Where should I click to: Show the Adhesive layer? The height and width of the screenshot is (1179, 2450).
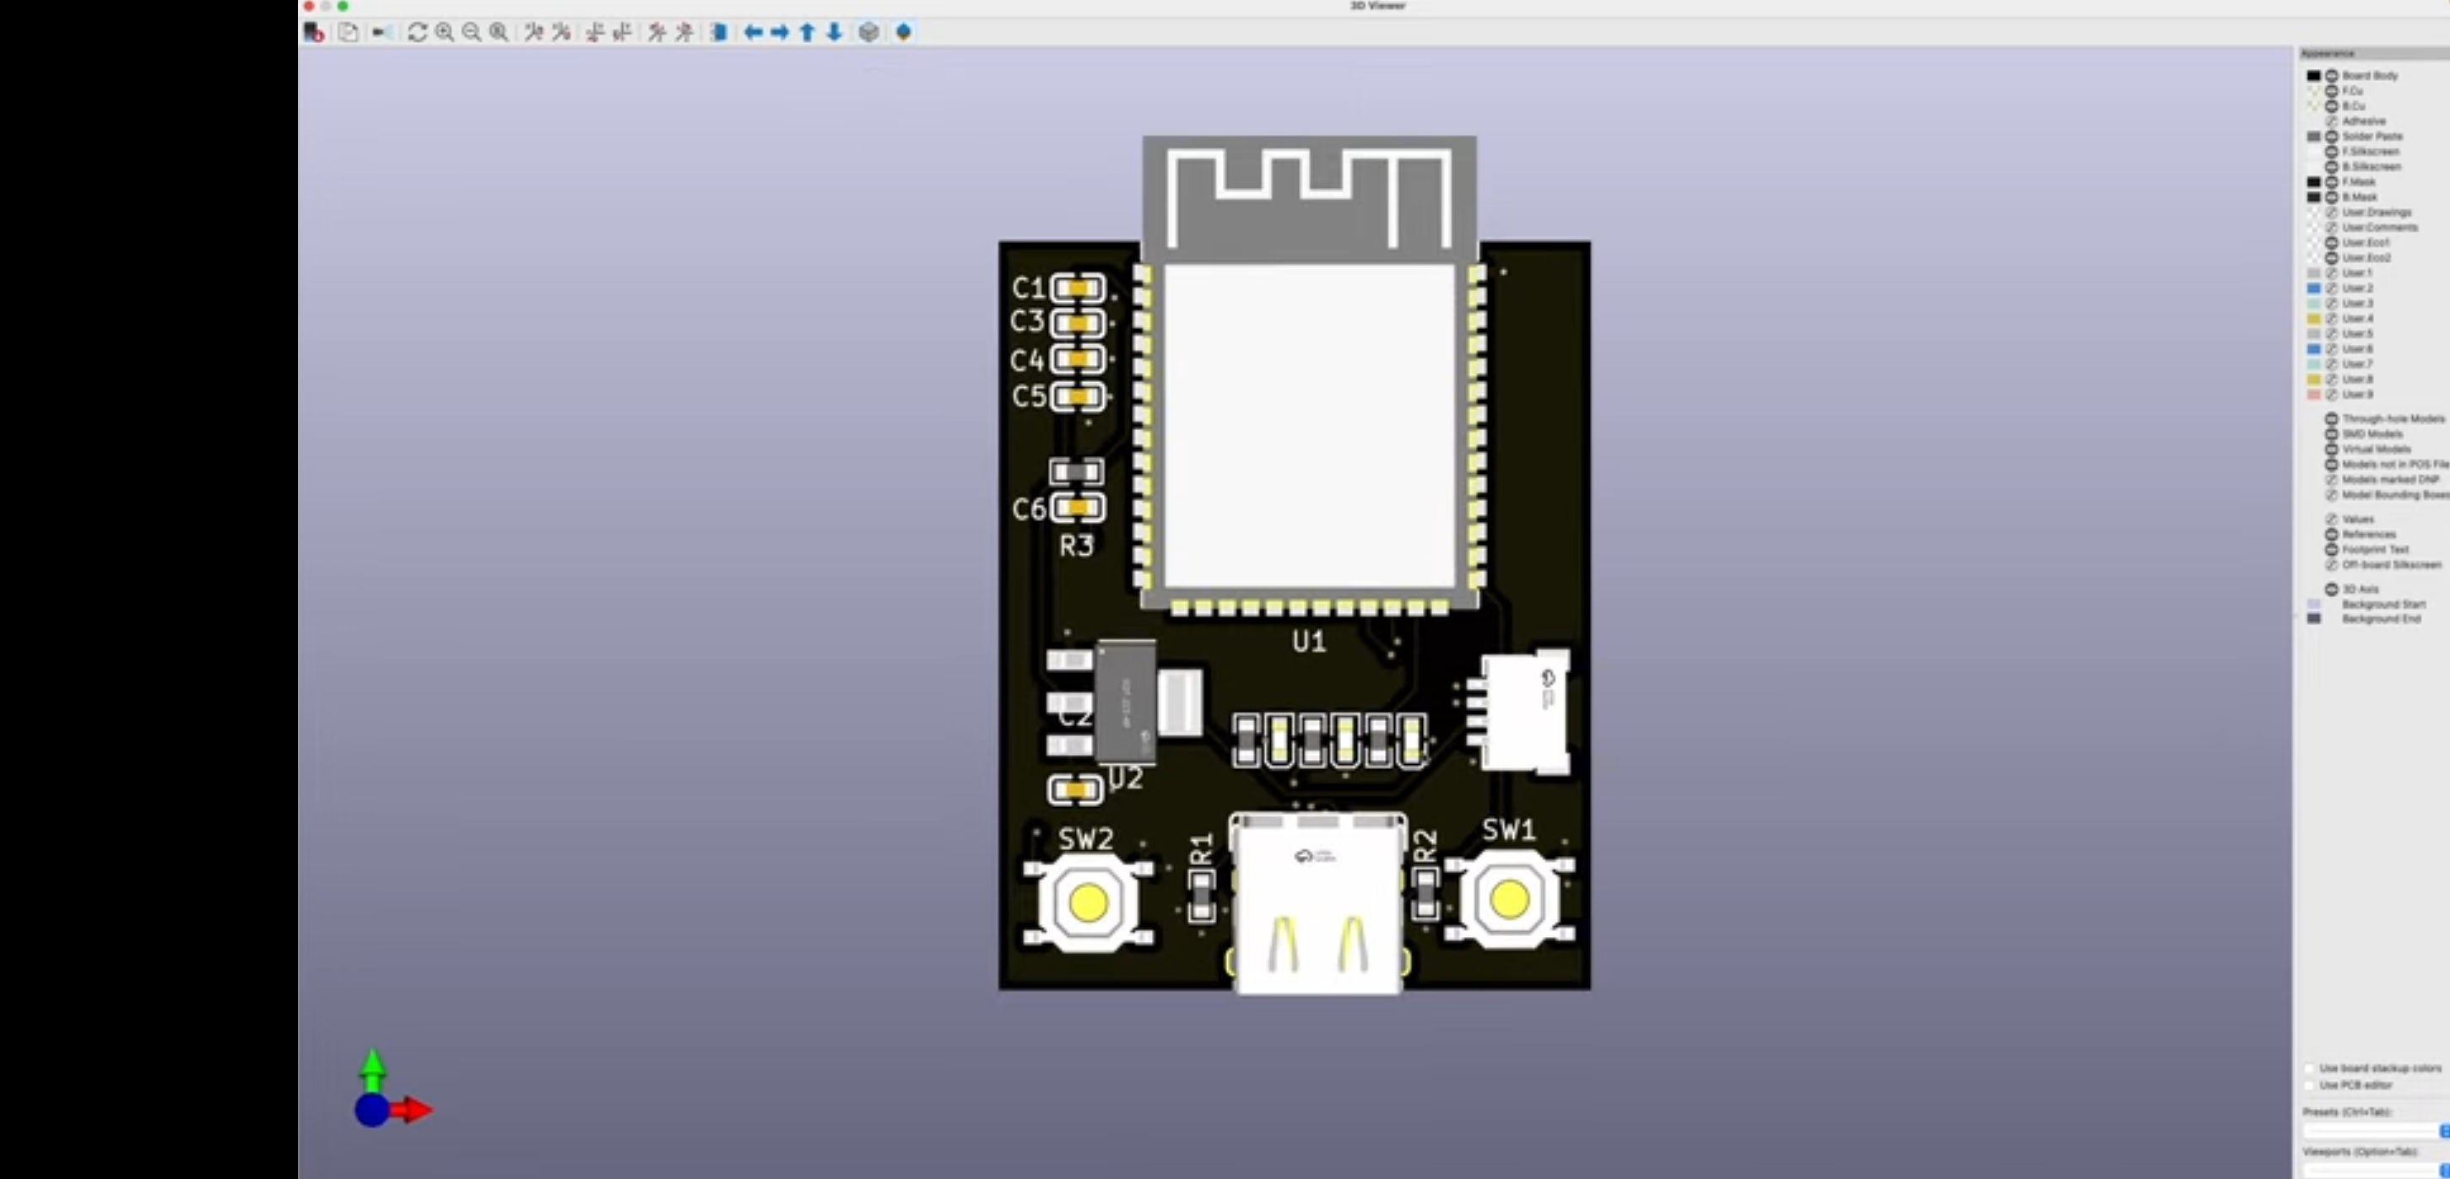(2331, 121)
